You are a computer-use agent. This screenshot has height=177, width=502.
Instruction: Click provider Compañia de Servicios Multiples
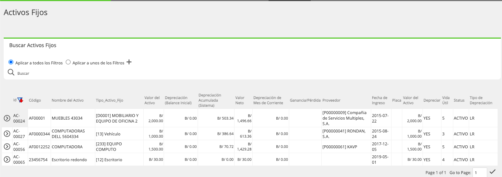pyautogui.click(x=346, y=118)
